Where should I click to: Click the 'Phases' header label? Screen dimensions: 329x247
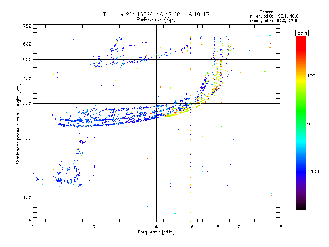tap(266, 12)
